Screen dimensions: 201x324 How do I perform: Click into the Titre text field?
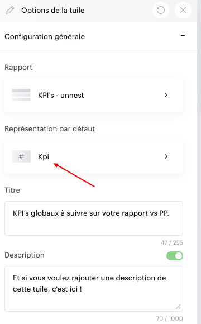94,218
